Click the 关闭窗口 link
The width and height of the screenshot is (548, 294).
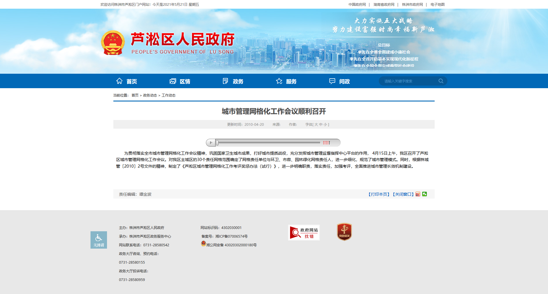(x=403, y=194)
